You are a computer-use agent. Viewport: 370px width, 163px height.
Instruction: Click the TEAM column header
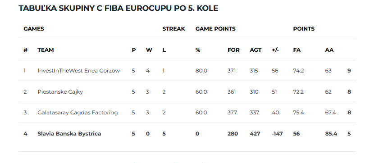click(x=46, y=50)
